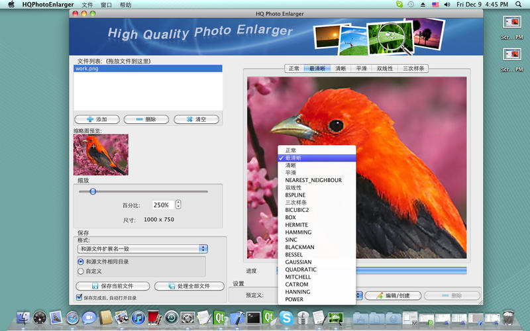This screenshot has width=530, height=331.
Task: Toggle 保存完成后,自动打开目录 checkbox
Action: (79, 298)
